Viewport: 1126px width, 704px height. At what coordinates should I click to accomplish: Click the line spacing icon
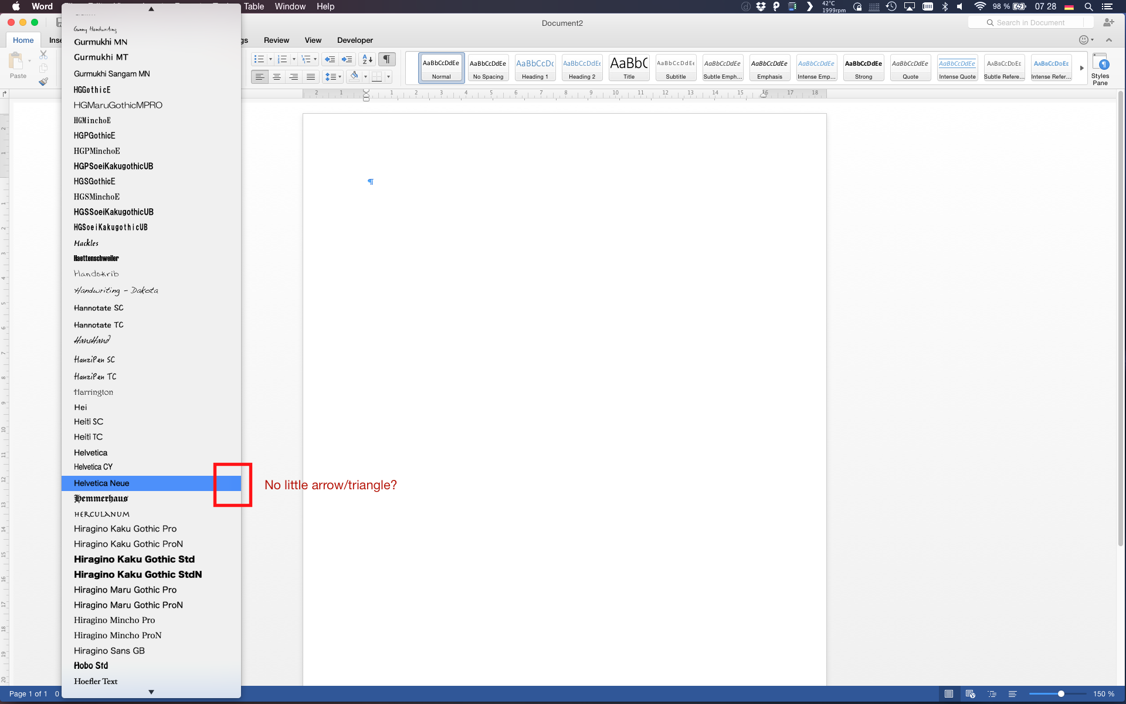(x=331, y=77)
